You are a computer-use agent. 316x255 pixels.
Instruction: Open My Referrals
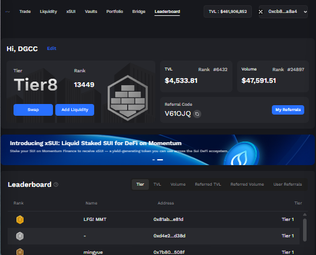(288, 110)
